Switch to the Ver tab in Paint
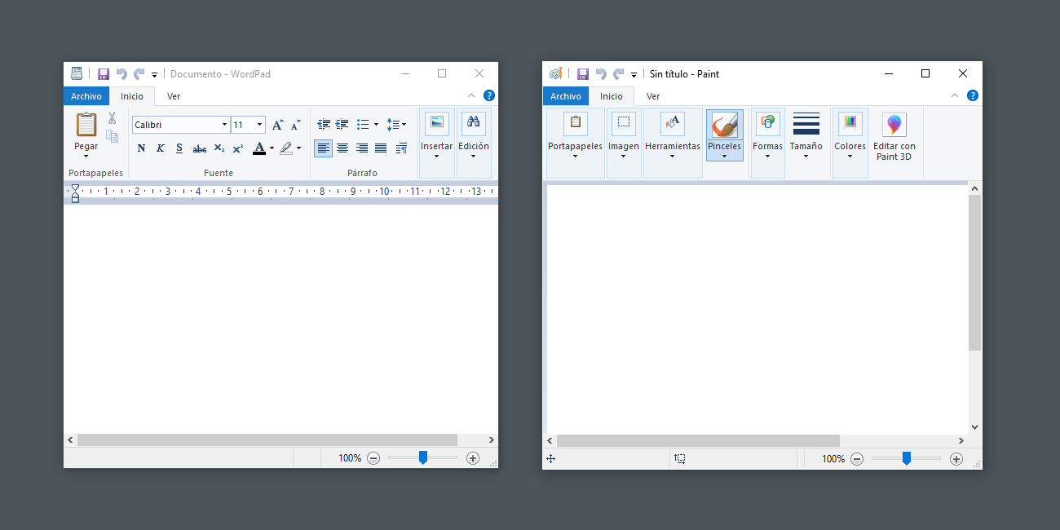This screenshot has height=530, width=1060. click(x=653, y=96)
